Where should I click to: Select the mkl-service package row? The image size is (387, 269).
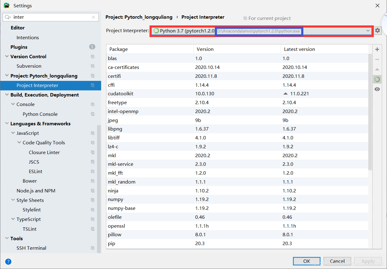[x=237, y=164]
